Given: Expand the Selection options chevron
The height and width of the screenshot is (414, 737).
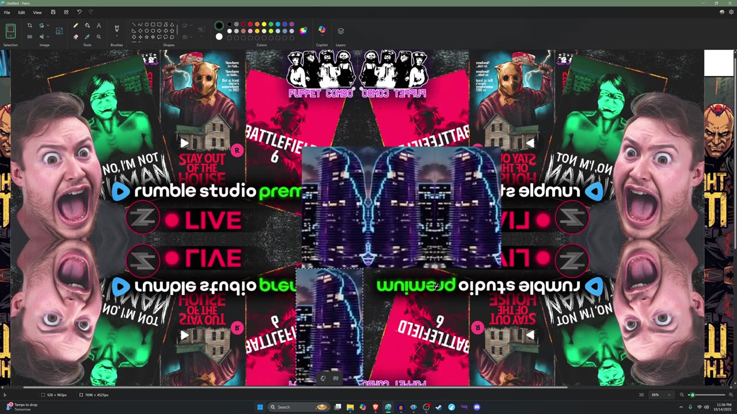Looking at the screenshot, I should (10, 36).
